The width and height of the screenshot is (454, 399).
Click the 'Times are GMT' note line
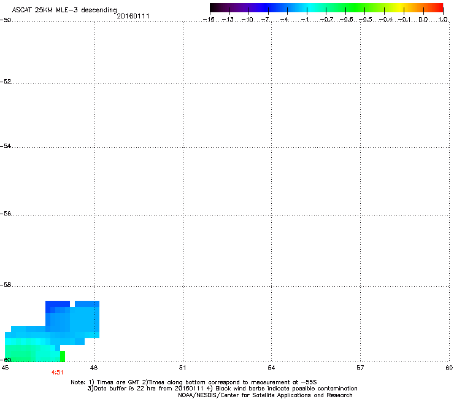(x=194, y=382)
